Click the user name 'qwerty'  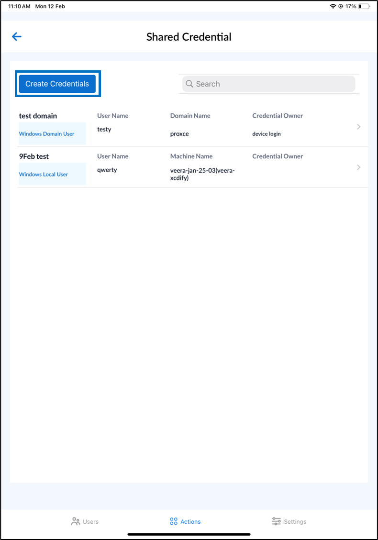[x=107, y=170]
